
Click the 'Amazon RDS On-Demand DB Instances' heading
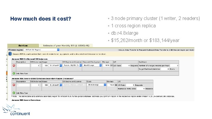tap(30, 59)
